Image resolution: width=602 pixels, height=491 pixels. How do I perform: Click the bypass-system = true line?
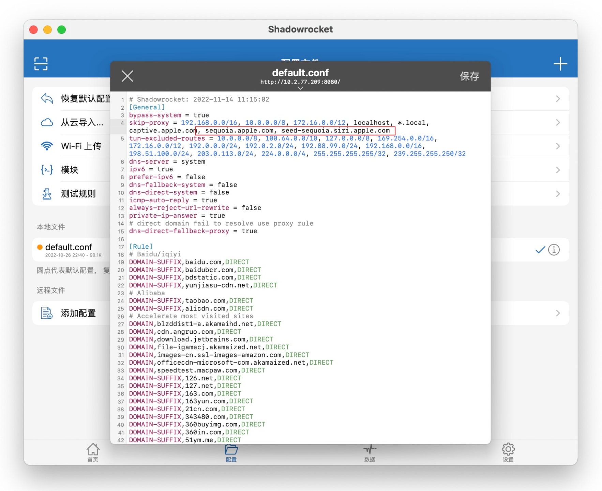[169, 115]
